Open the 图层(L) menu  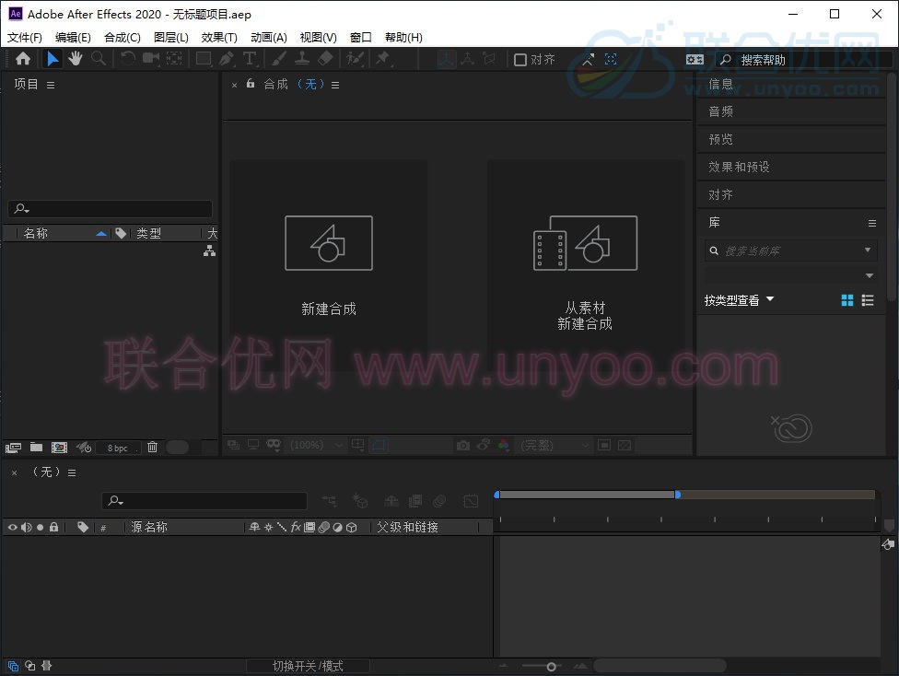click(x=170, y=37)
